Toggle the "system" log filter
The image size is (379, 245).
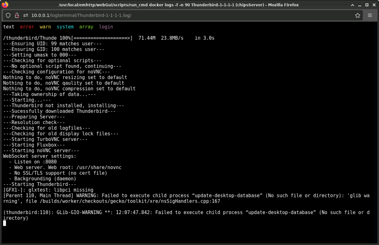[x=65, y=27]
